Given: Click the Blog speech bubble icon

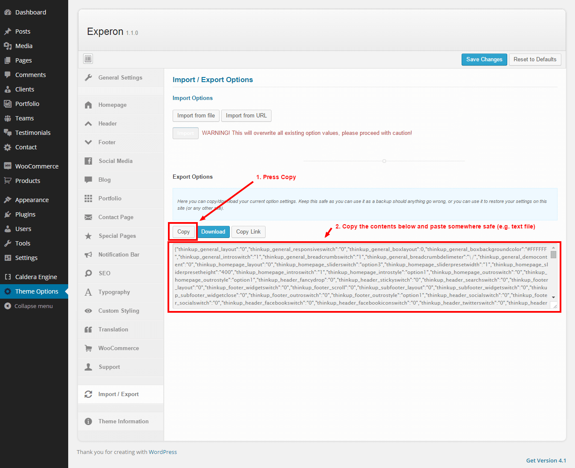Looking at the screenshot, I should [88, 180].
